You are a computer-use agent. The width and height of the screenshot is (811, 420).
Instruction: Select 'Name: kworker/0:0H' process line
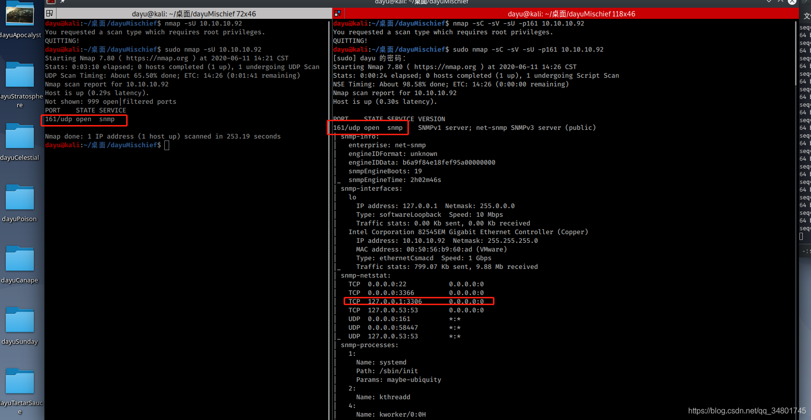(x=391, y=414)
